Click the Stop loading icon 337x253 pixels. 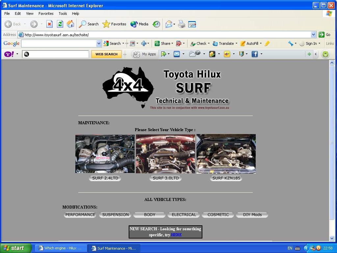(x=49, y=24)
